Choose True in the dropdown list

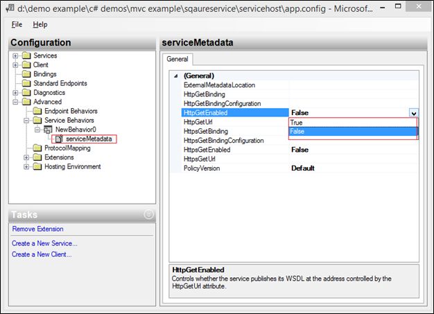tap(353, 123)
